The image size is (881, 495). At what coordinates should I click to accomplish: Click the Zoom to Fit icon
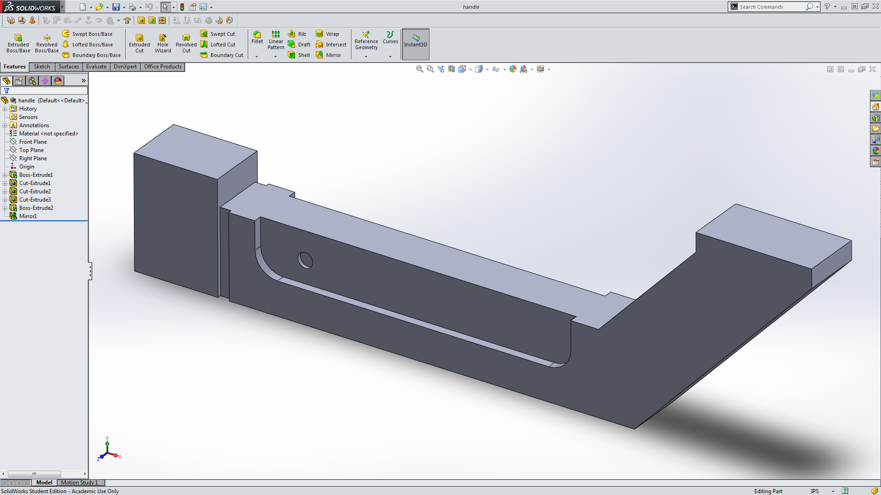pyautogui.click(x=419, y=69)
